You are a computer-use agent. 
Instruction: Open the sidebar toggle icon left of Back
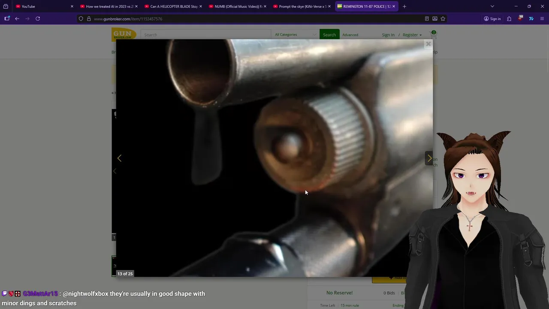7,18
